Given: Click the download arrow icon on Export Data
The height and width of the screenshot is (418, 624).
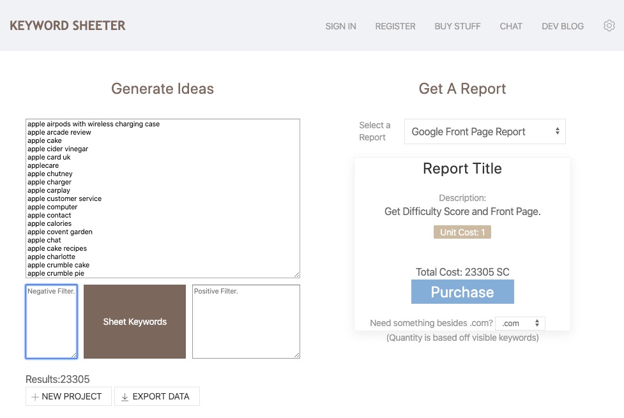Looking at the screenshot, I should [125, 396].
